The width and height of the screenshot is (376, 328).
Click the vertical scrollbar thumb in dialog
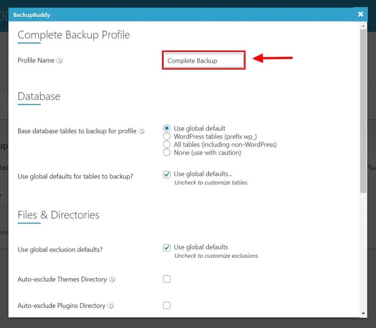(363, 111)
